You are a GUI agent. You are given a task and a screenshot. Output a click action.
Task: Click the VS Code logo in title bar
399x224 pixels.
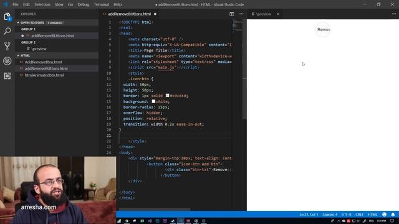coord(6,4)
